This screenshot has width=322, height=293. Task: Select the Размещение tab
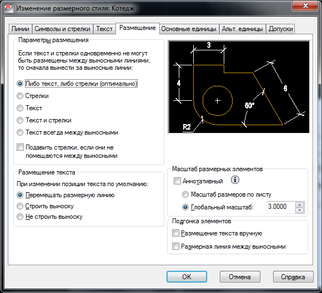coord(137,28)
